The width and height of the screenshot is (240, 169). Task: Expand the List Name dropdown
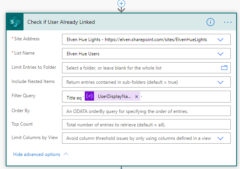point(220,54)
